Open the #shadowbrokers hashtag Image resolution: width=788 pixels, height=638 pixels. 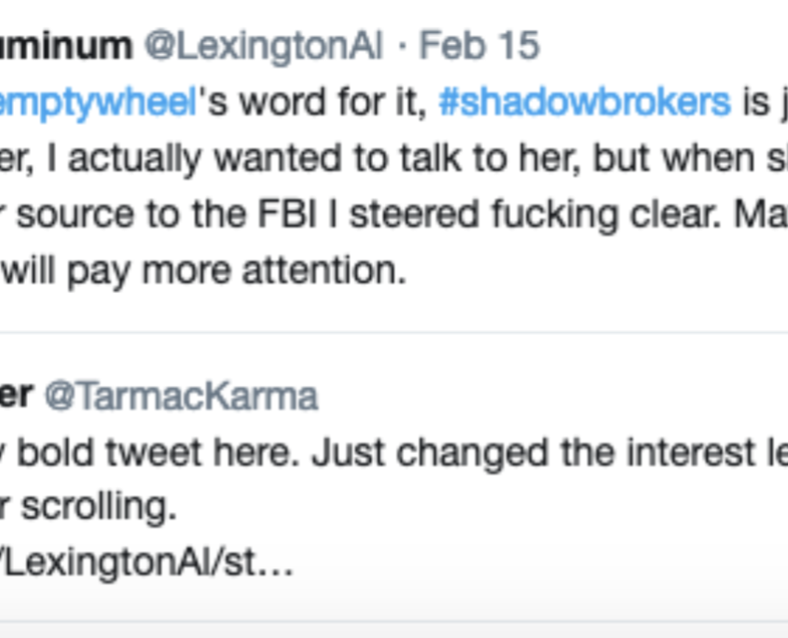coord(585,102)
